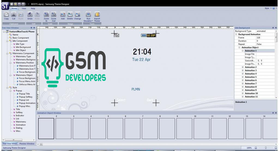Close the Animation Object Window panel
This screenshot has height=151, width=279.
pos(276,113)
